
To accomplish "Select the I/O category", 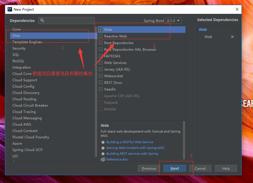I will point(53,156).
